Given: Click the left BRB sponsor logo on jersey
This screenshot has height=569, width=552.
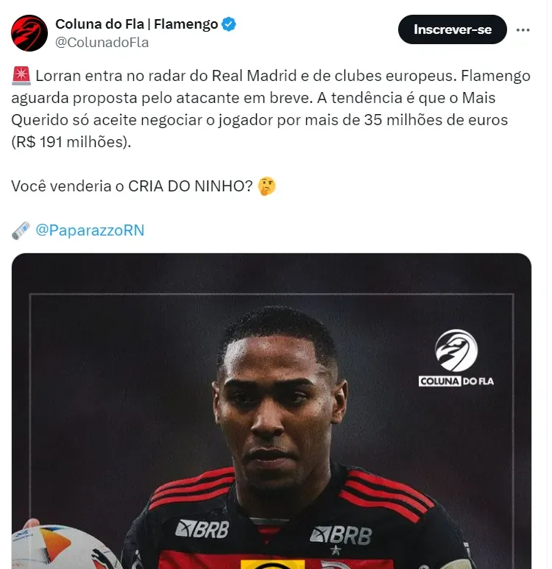Looking at the screenshot, I should [x=202, y=529].
